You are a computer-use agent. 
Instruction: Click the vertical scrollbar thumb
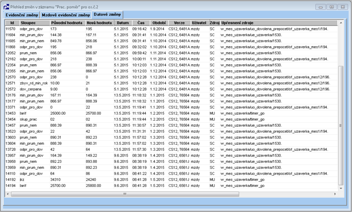[x=341, y=125]
